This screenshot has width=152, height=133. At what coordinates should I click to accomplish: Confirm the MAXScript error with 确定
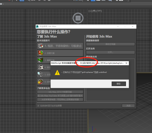[x=119, y=84]
